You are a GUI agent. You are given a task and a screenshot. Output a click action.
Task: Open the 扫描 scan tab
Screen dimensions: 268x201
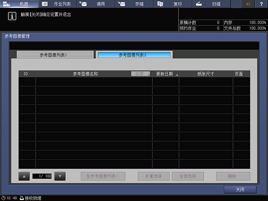click(211, 4)
